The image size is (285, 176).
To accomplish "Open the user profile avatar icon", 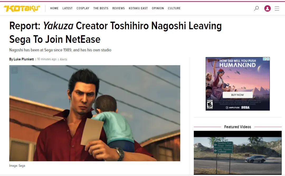I will coord(267,8).
